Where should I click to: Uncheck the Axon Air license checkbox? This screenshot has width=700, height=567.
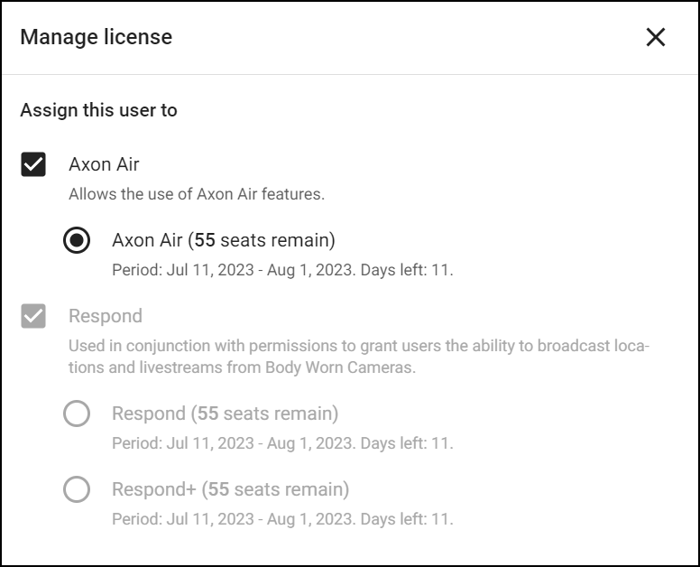pyautogui.click(x=33, y=164)
